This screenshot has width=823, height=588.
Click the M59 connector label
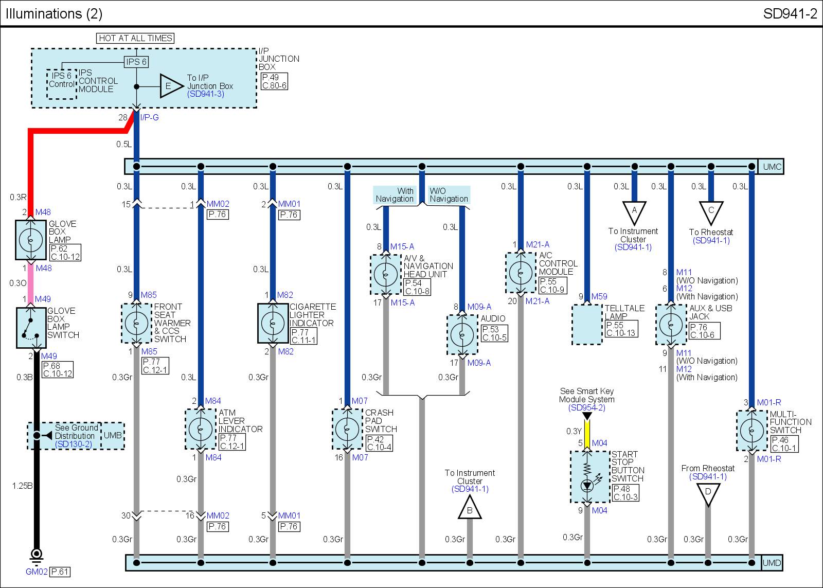[x=599, y=296]
